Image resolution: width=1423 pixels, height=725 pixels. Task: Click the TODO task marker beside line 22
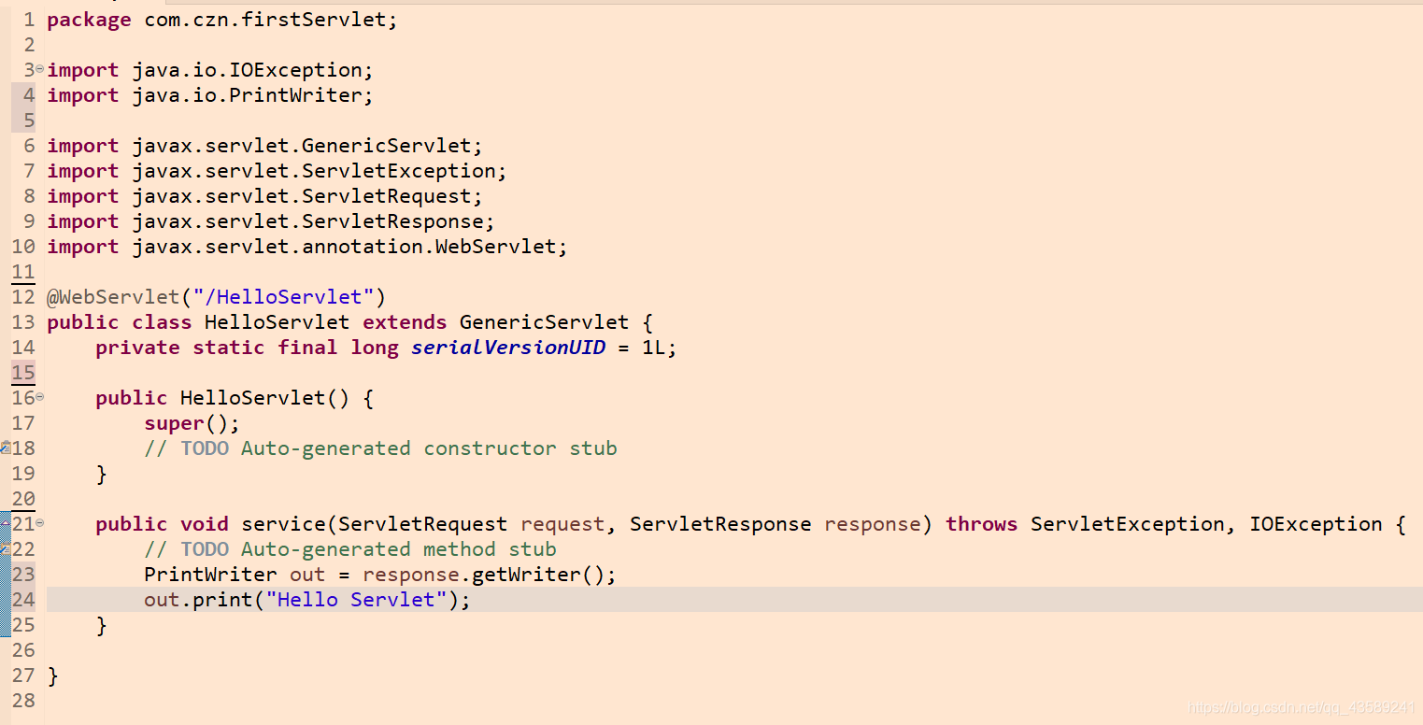[x=6, y=549]
